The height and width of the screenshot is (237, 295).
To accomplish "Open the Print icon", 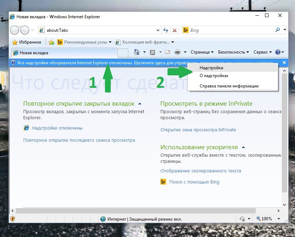I will tap(177, 52).
